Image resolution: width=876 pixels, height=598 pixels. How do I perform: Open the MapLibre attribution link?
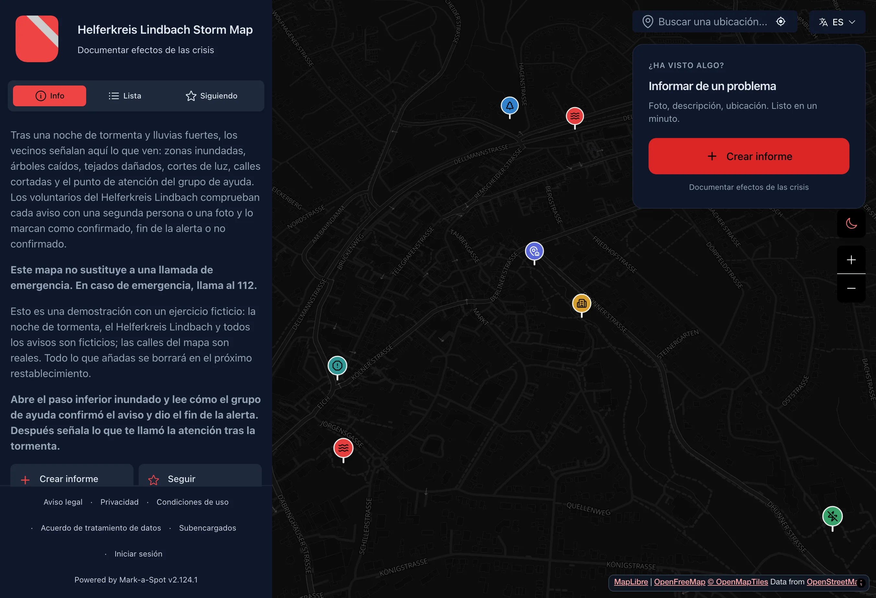pyautogui.click(x=631, y=582)
